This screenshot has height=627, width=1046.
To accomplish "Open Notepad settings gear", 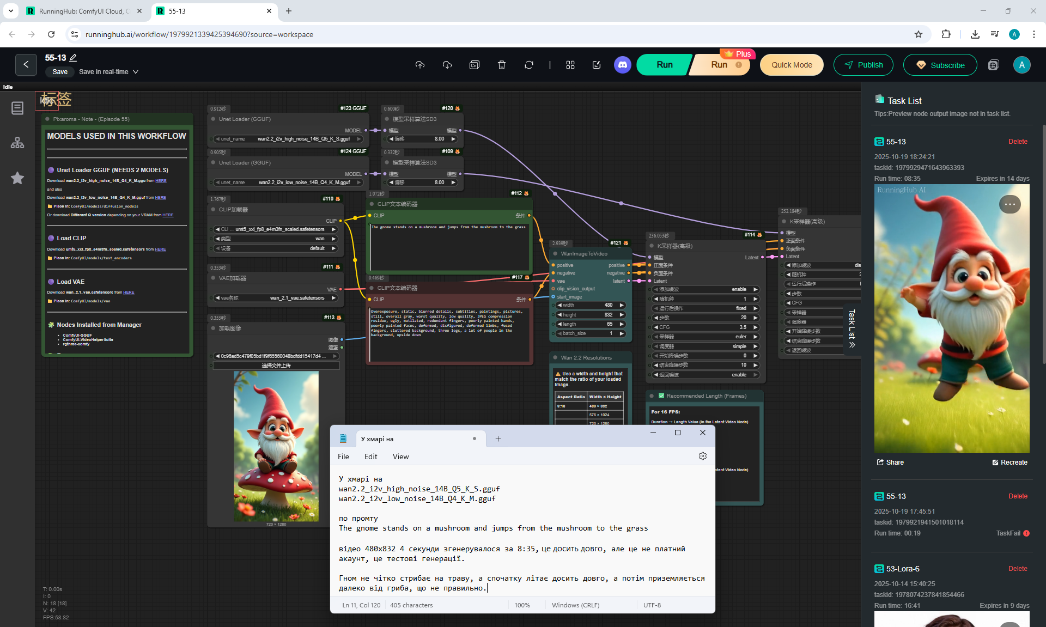I will tap(702, 456).
